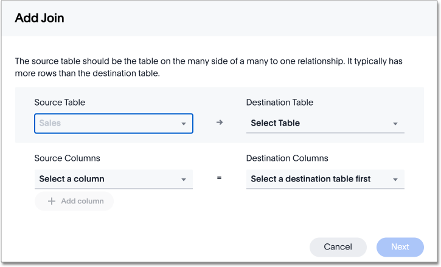Click the right arrow icon between table selectors
This screenshot has height=267, width=441.
[220, 123]
